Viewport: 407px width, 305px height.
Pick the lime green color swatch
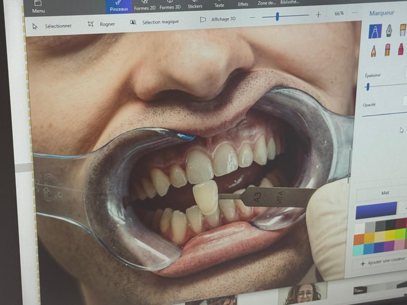(400, 234)
